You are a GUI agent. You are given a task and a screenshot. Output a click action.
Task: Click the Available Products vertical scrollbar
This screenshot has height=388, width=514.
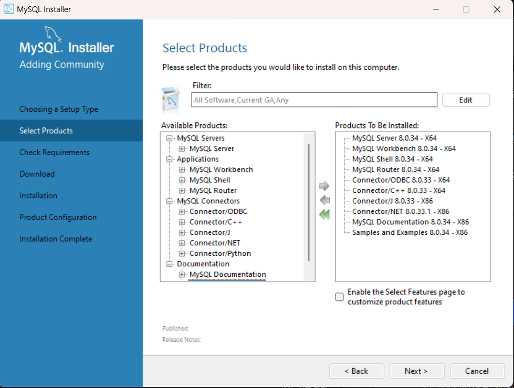pyautogui.click(x=309, y=202)
